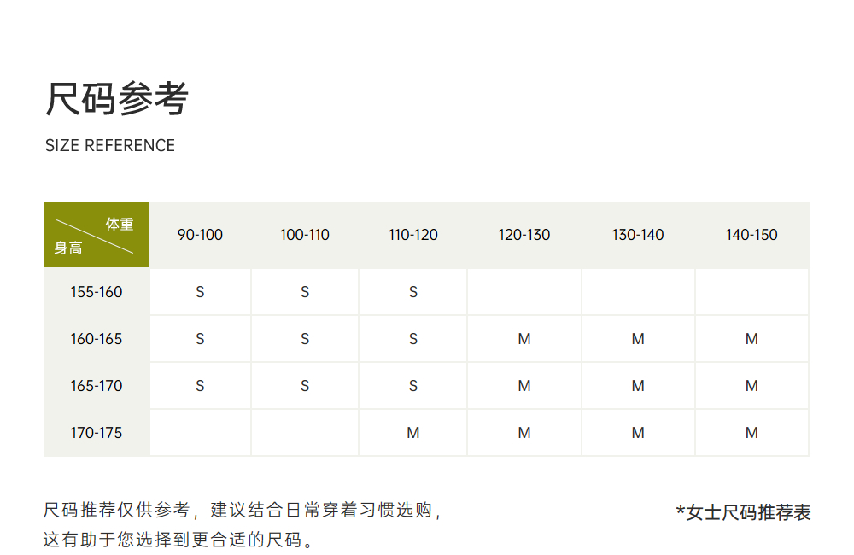Image resolution: width=854 pixels, height=555 pixels.
Task: Click M for 160-165 height, 130-140 weight
Action: click(638, 339)
